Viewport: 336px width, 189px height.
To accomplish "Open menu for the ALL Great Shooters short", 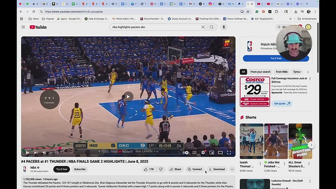I will (x=309, y=164).
